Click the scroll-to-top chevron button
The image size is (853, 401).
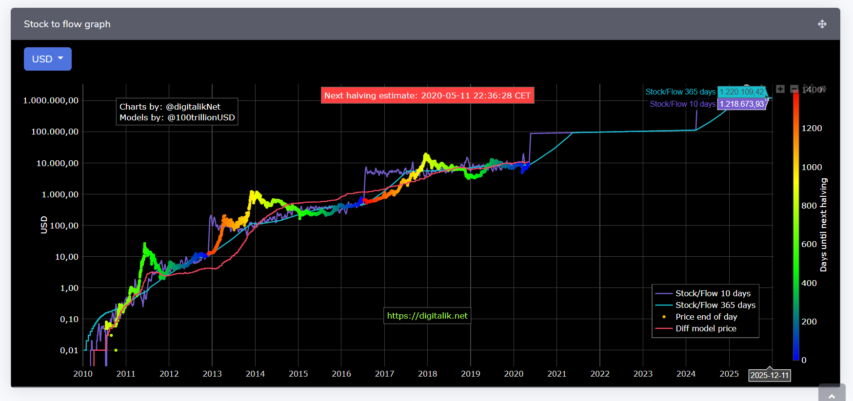coord(832,395)
